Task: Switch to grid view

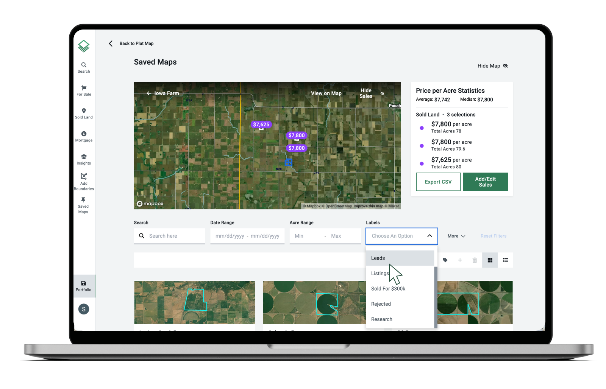Action: click(x=490, y=260)
